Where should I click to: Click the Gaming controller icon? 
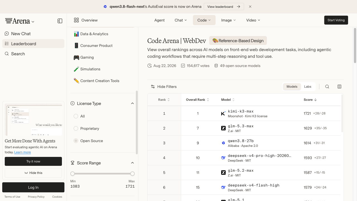coord(76,57)
